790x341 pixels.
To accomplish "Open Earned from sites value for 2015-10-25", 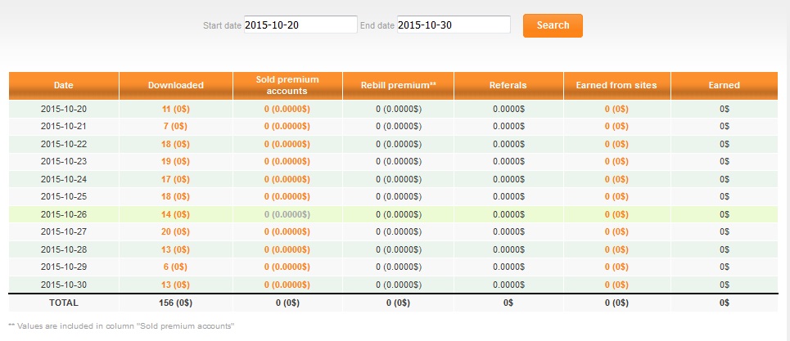I will pyautogui.click(x=616, y=196).
